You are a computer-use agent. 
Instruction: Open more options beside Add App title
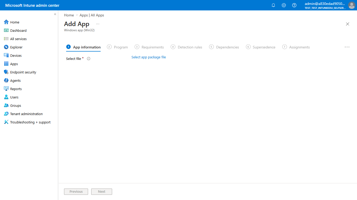[98, 24]
